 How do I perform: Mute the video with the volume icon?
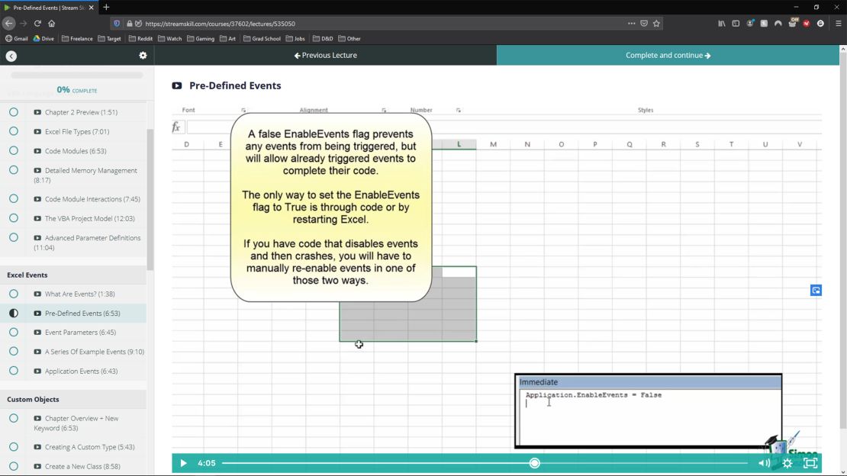click(762, 463)
